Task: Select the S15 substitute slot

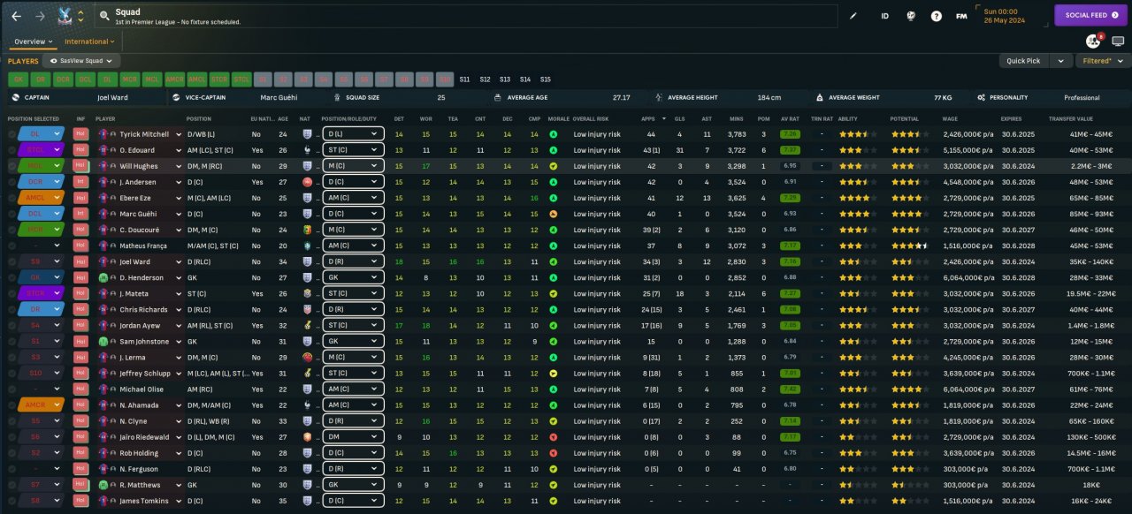Action: point(546,79)
